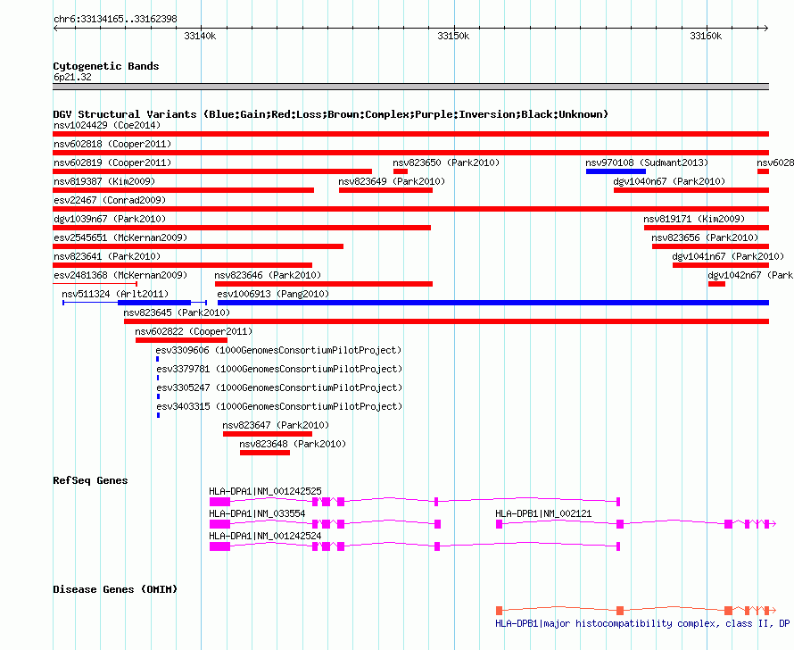Screen dimensions: 794x650
Task: Select the nsv823649 (Park2010) label
Action: point(392,181)
